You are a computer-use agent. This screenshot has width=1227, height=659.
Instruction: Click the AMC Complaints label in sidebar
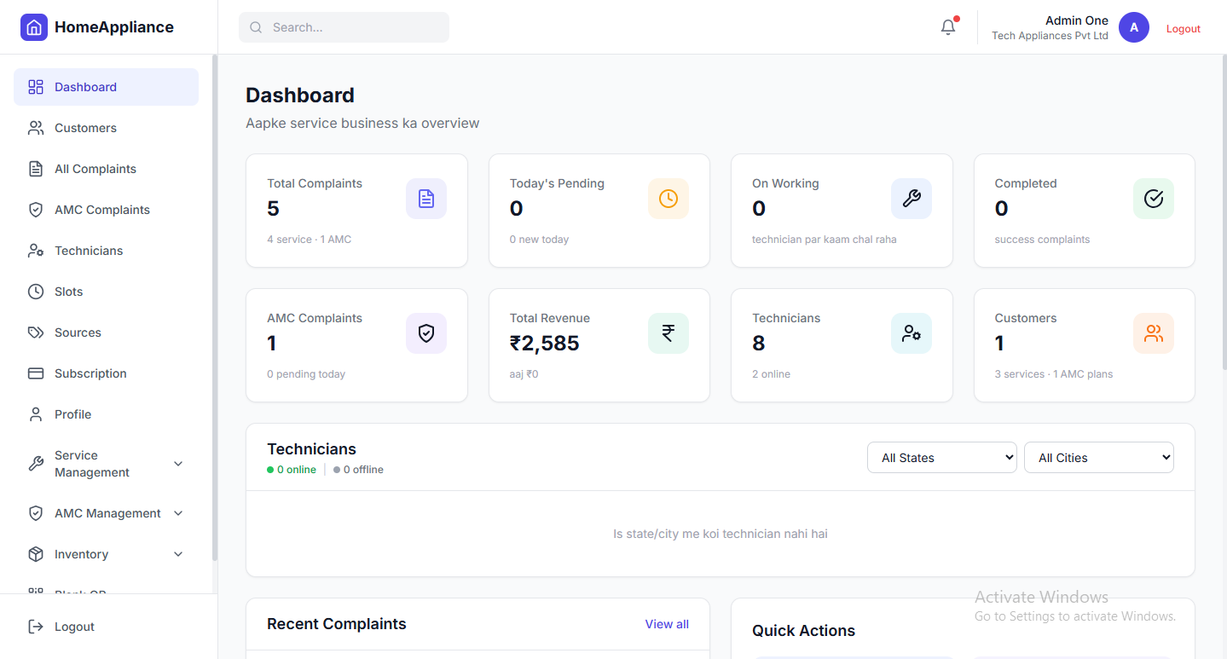[x=102, y=210]
